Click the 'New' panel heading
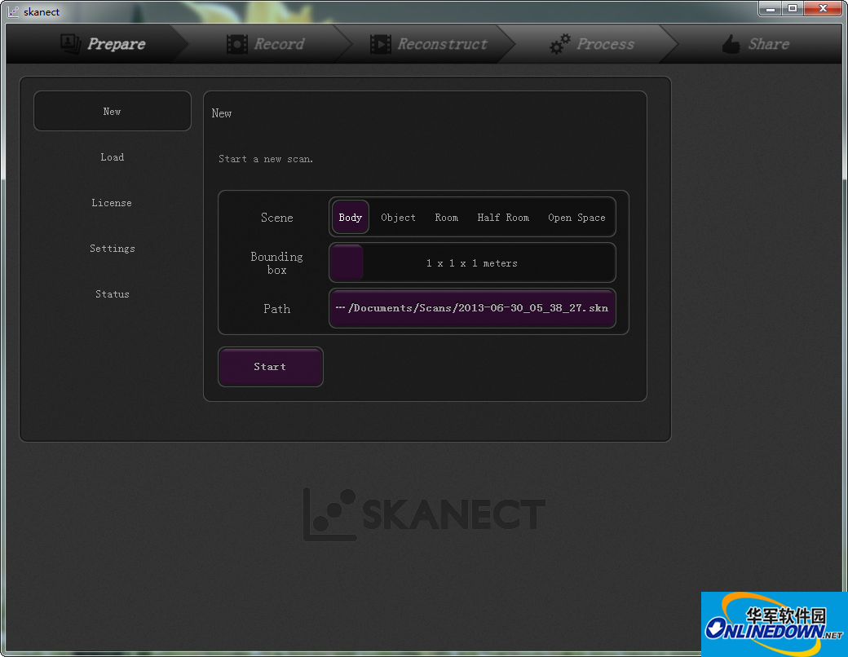Viewport: 848px width, 657px height. (x=222, y=113)
